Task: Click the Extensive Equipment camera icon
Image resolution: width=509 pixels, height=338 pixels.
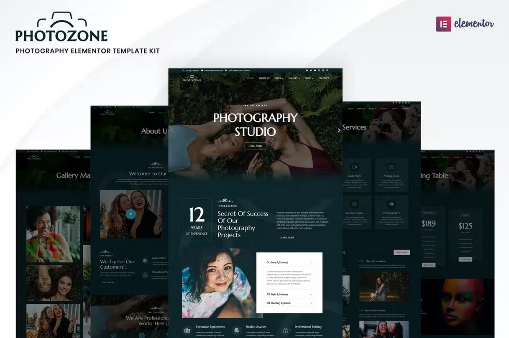Action: click(x=187, y=330)
